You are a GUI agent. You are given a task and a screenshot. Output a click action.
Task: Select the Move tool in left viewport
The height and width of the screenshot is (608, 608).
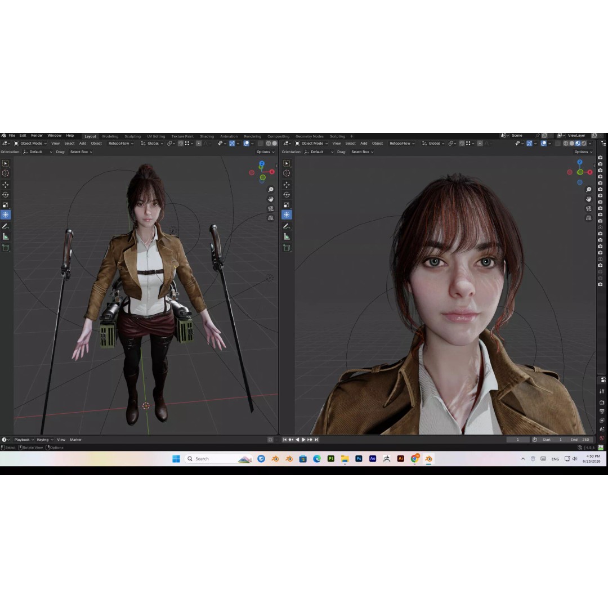click(6, 185)
